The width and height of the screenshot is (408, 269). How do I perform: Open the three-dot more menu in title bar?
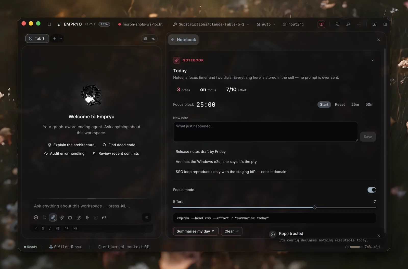[359, 24]
